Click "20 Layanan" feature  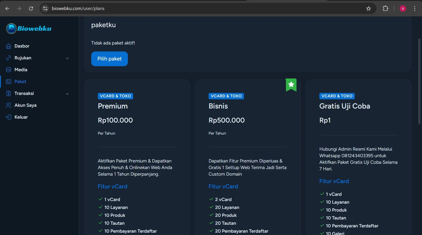[227, 207]
